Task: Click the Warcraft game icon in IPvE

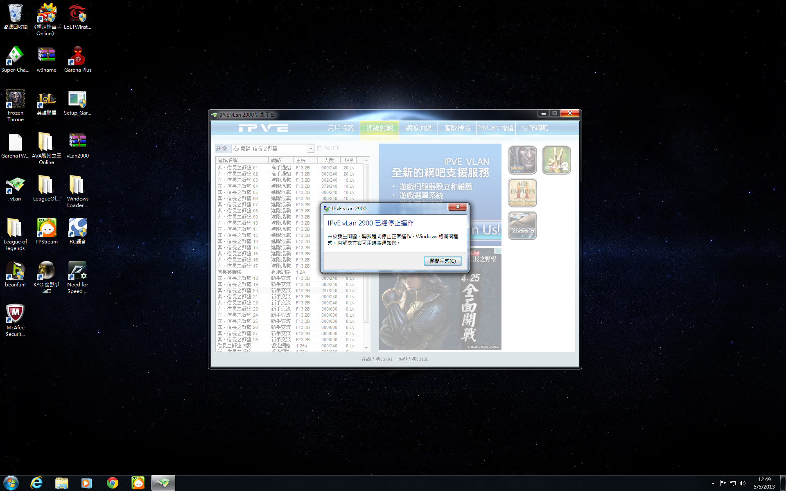Action: point(522,160)
